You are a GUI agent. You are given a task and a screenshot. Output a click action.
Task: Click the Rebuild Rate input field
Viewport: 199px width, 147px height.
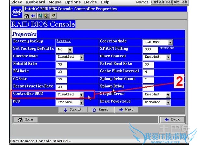(62, 65)
